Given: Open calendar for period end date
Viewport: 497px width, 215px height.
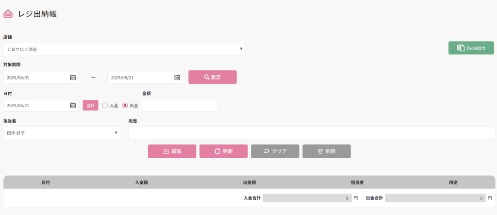Looking at the screenshot, I should click(177, 77).
